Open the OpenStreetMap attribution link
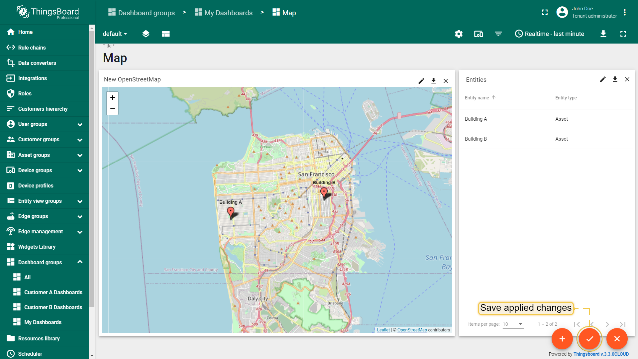This screenshot has width=638, height=359. pyautogui.click(x=412, y=330)
